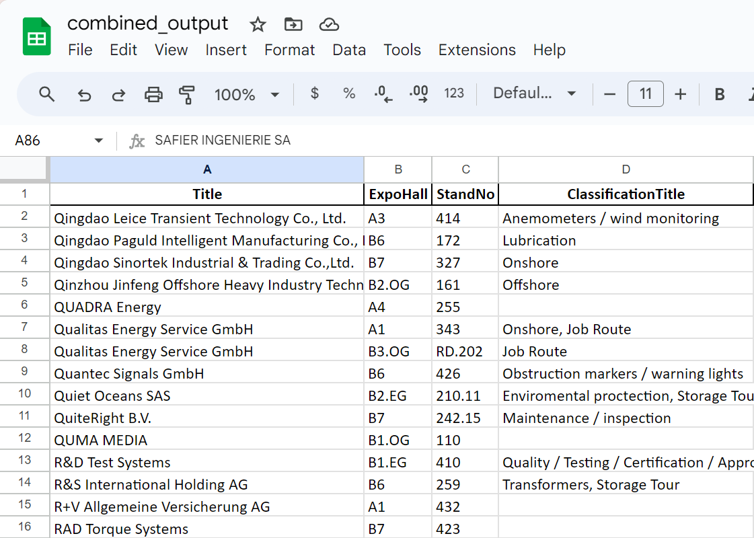The image size is (754, 538).
Task: Open the Help menu
Action: 549,50
